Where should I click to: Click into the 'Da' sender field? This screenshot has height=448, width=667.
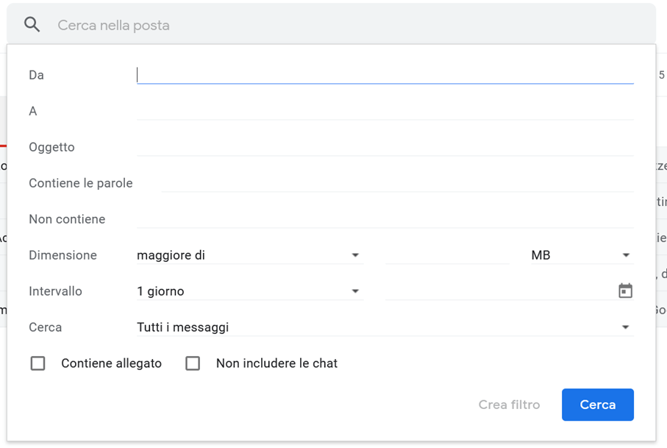385,75
